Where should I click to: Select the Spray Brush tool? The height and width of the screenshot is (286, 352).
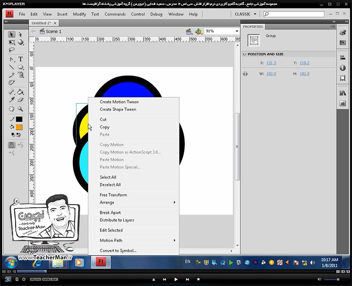[20, 75]
